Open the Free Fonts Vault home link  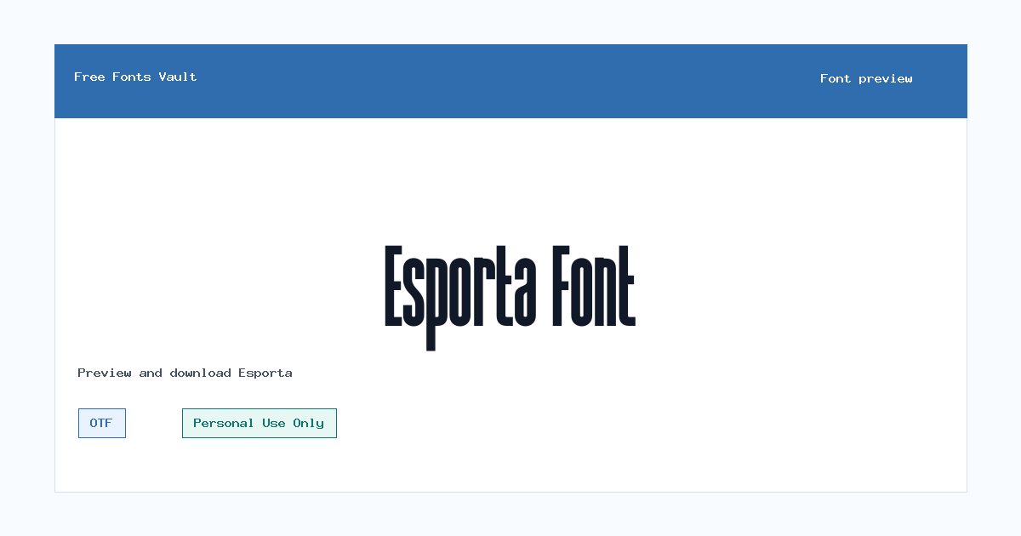point(135,77)
